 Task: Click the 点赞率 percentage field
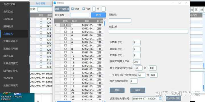[x=137, y=42]
